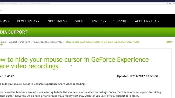Go to the SHOP page
The height and width of the screenshot is (98, 175).
click(79, 21)
